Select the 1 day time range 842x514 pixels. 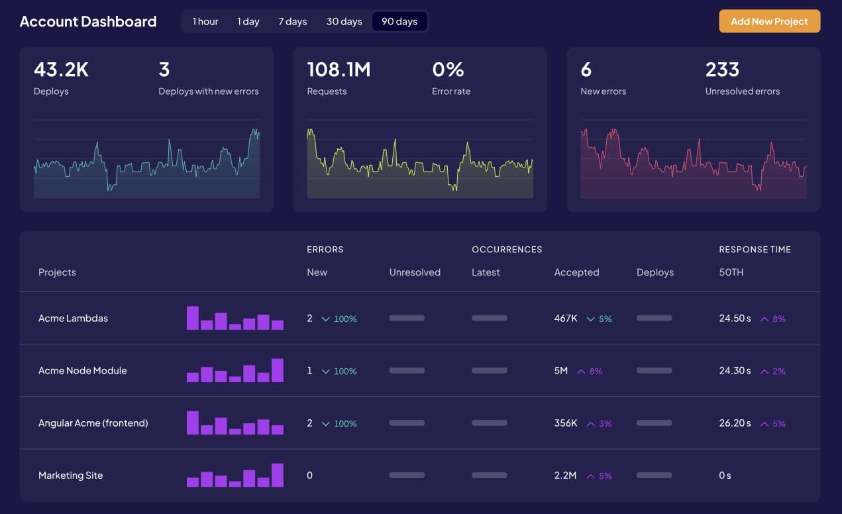248,21
